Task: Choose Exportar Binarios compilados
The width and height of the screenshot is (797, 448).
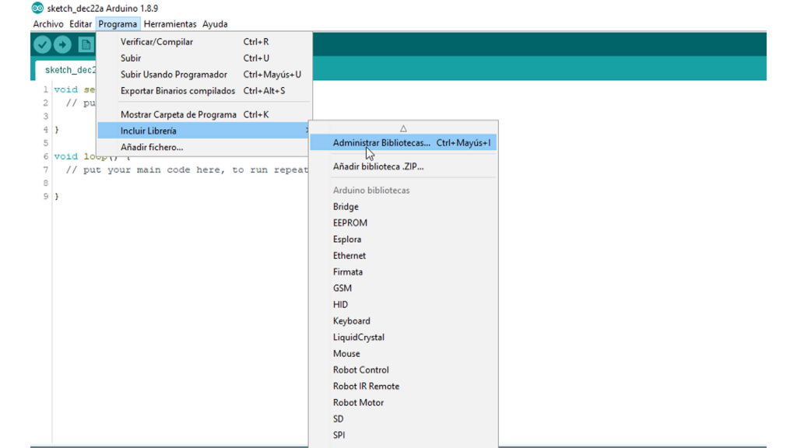Action: click(177, 91)
